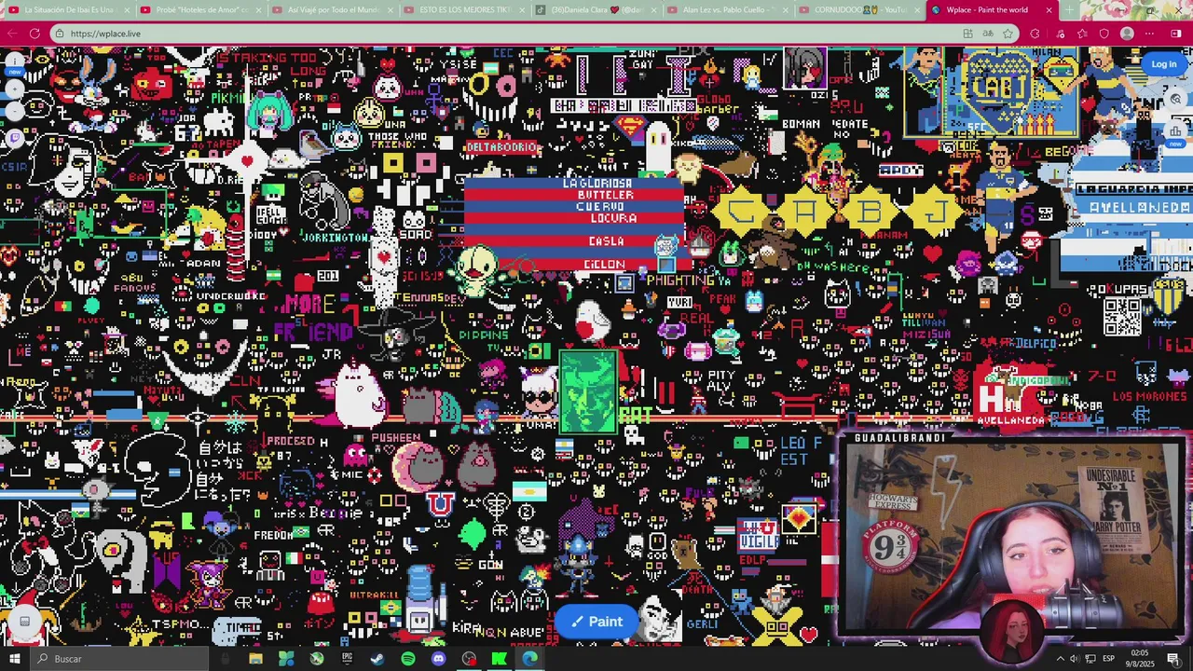Open a new browser tab
The width and height of the screenshot is (1193, 671).
click(x=1070, y=10)
